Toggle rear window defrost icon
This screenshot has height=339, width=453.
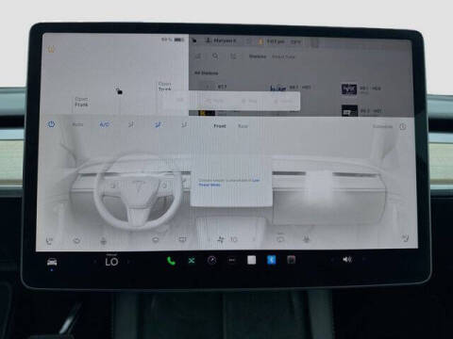tap(182, 240)
